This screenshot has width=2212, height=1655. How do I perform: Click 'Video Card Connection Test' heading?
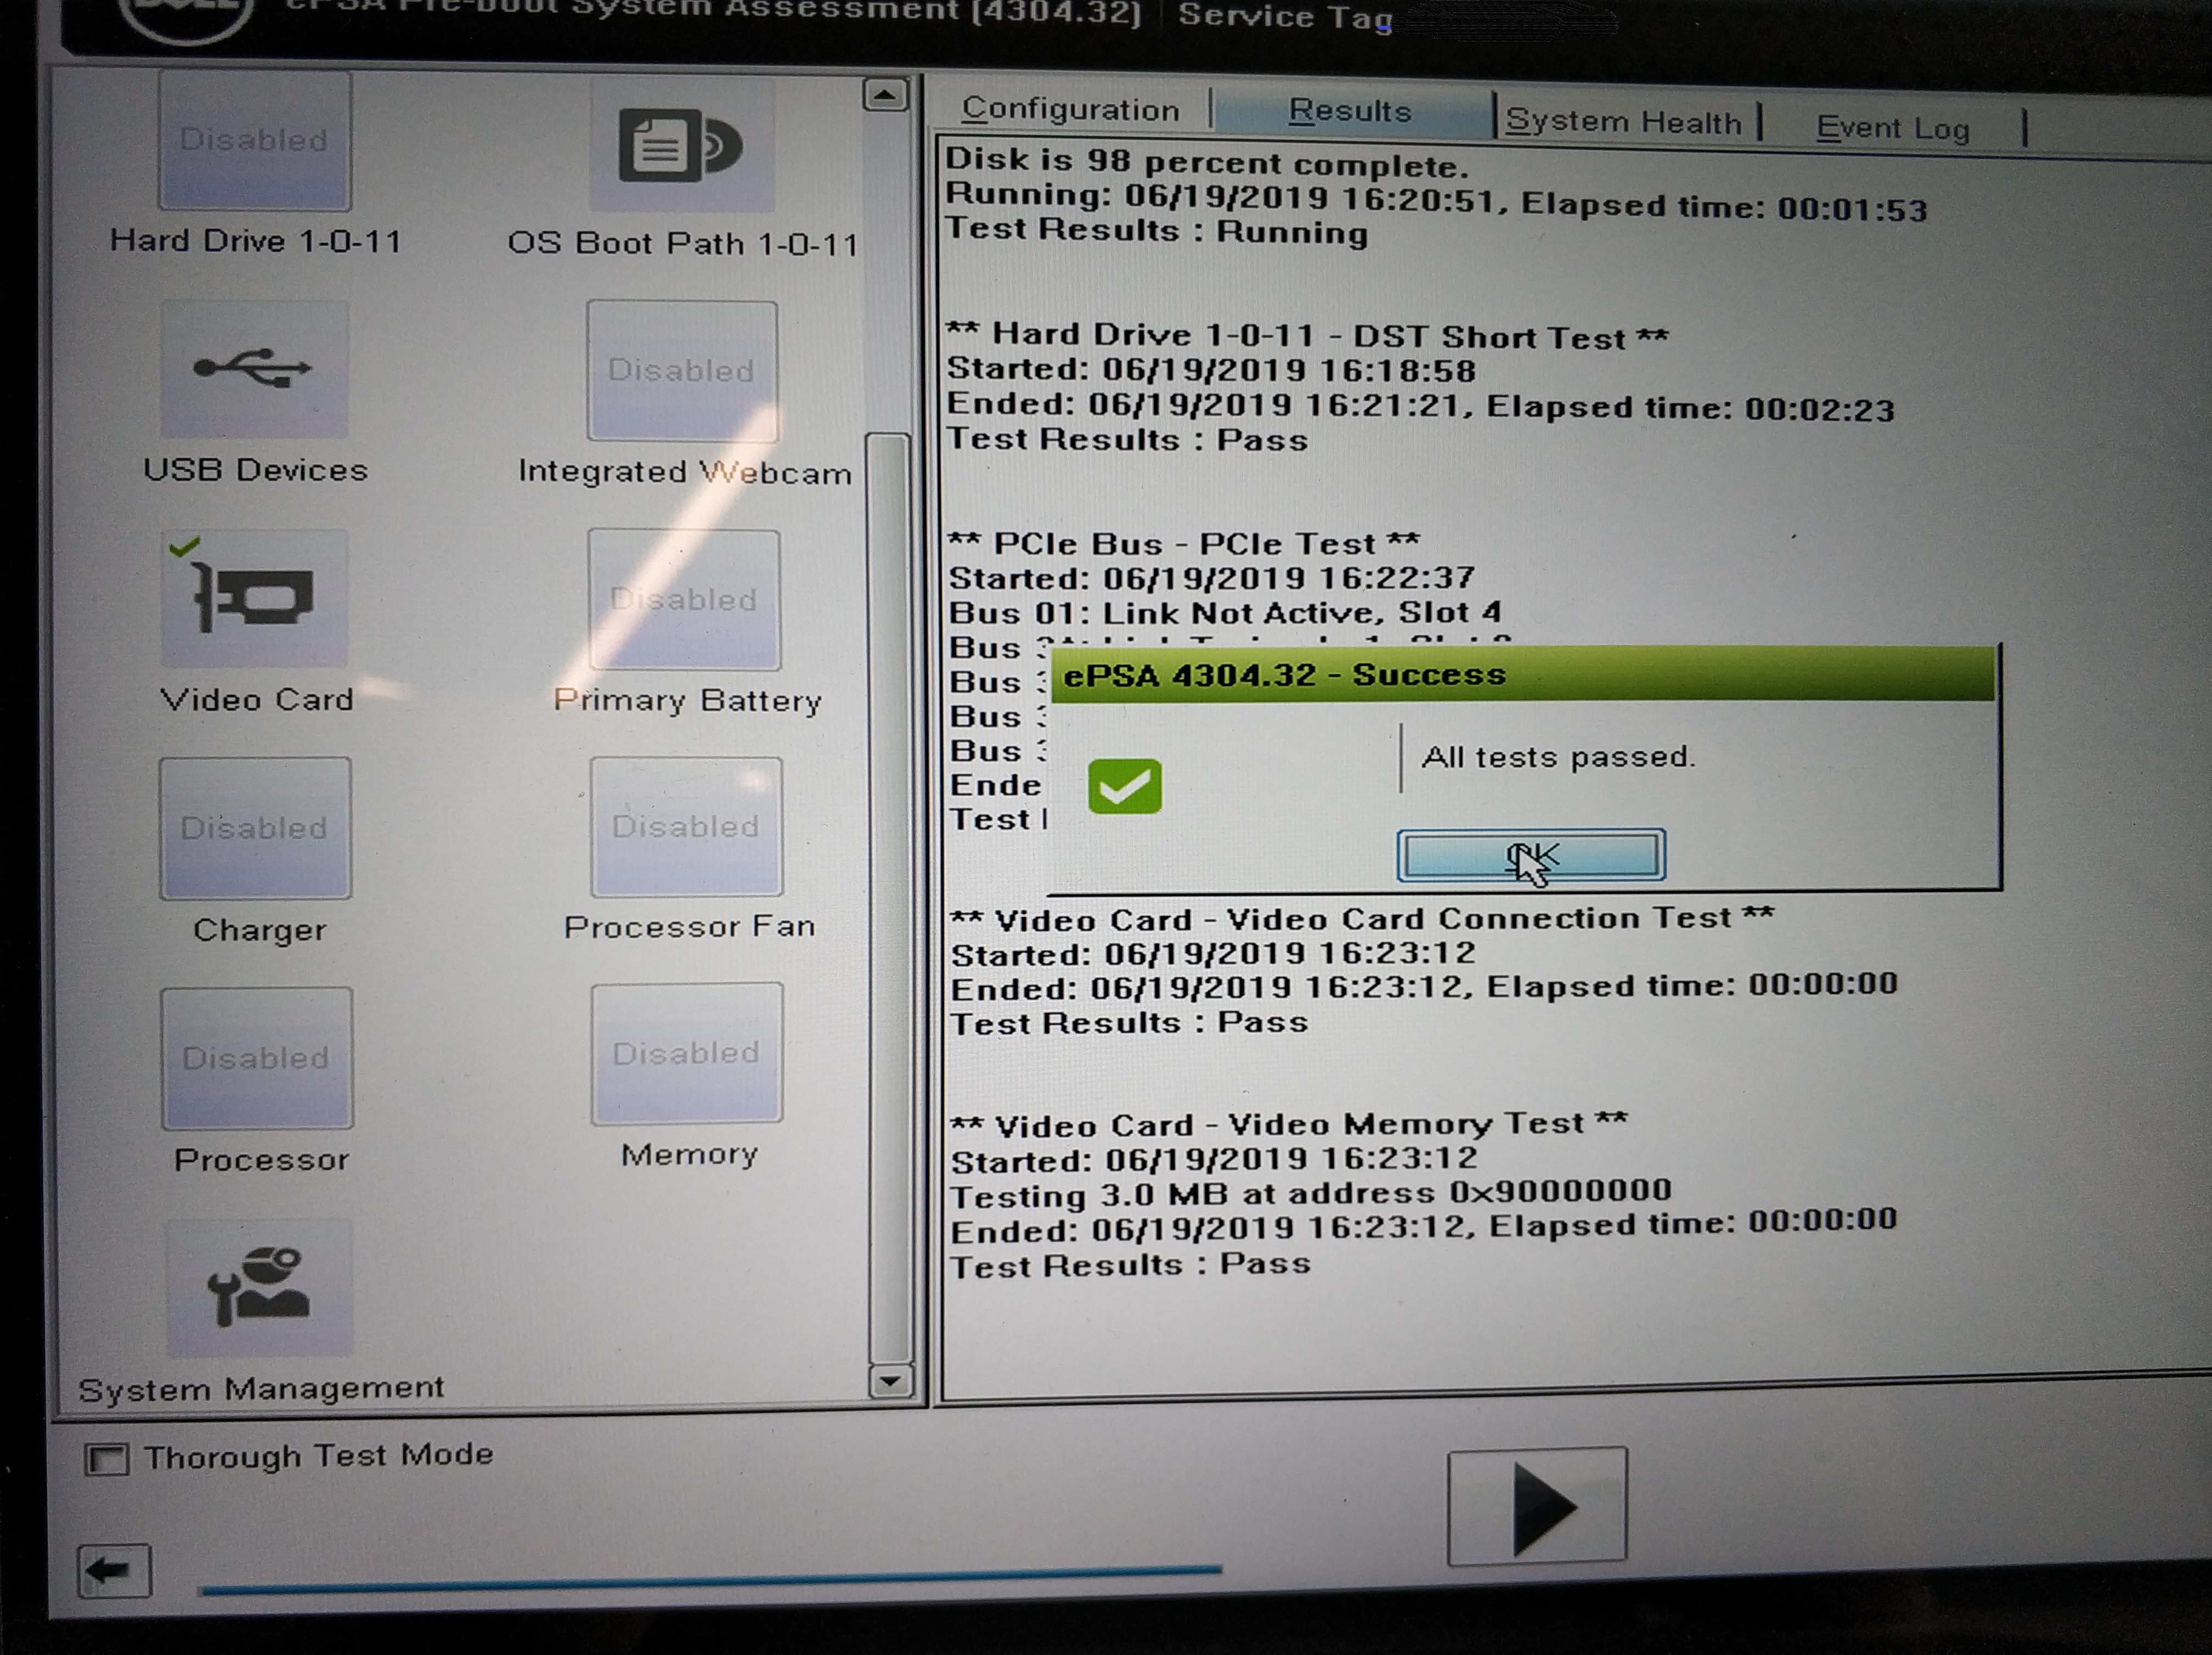1362,919
